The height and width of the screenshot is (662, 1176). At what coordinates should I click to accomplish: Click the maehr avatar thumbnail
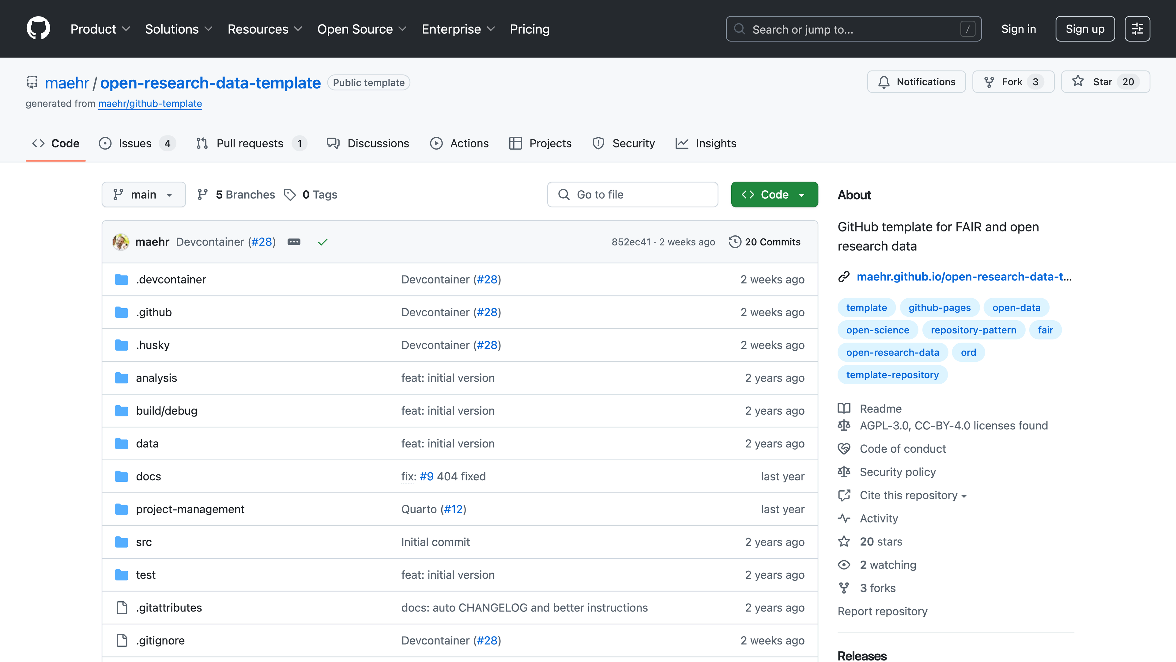tap(121, 242)
